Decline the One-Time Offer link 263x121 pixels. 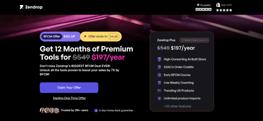coord(69,98)
